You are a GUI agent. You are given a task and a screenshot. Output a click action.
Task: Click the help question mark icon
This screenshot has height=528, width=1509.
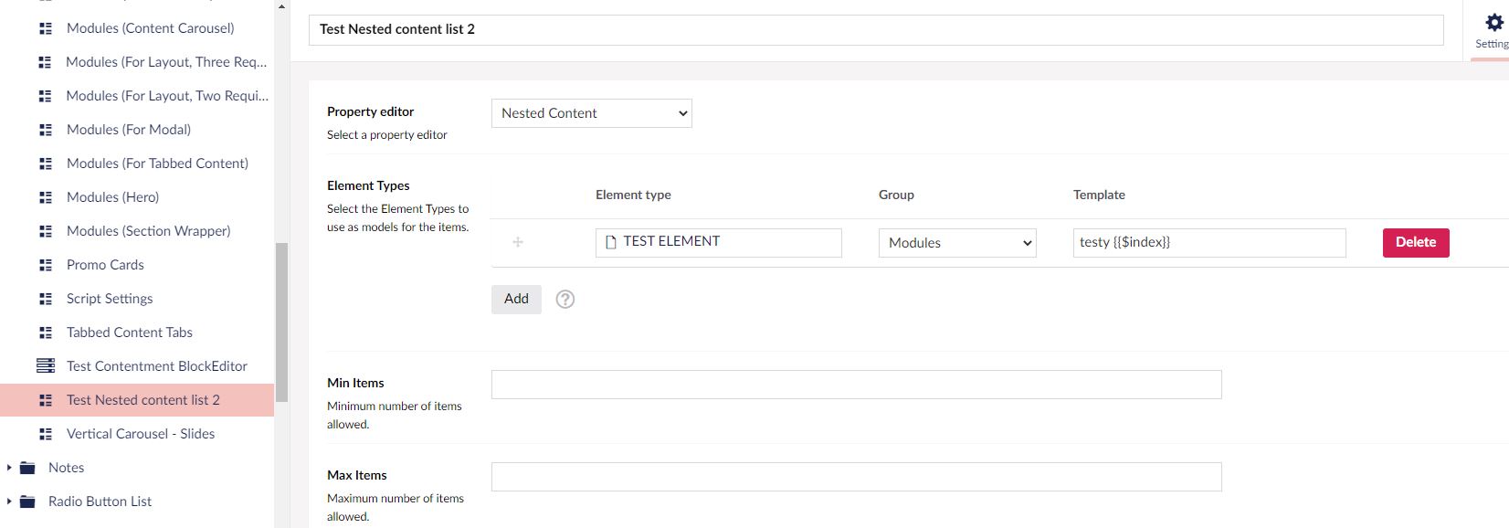(x=565, y=300)
